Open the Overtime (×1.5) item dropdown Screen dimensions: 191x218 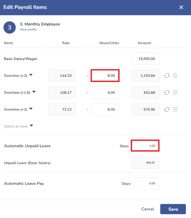tap(34, 92)
